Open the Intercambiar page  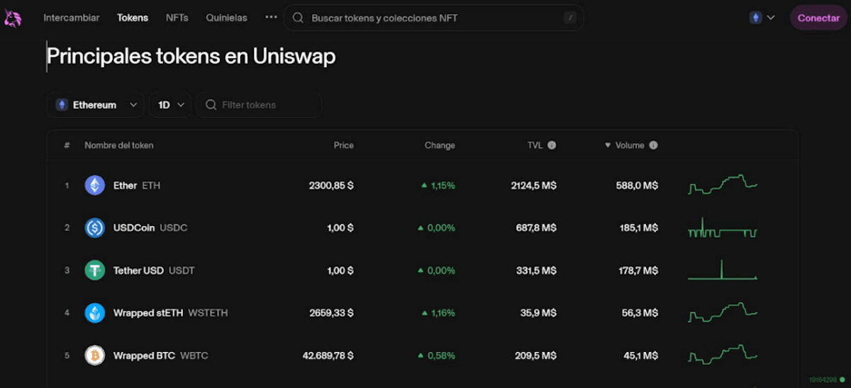pos(72,18)
